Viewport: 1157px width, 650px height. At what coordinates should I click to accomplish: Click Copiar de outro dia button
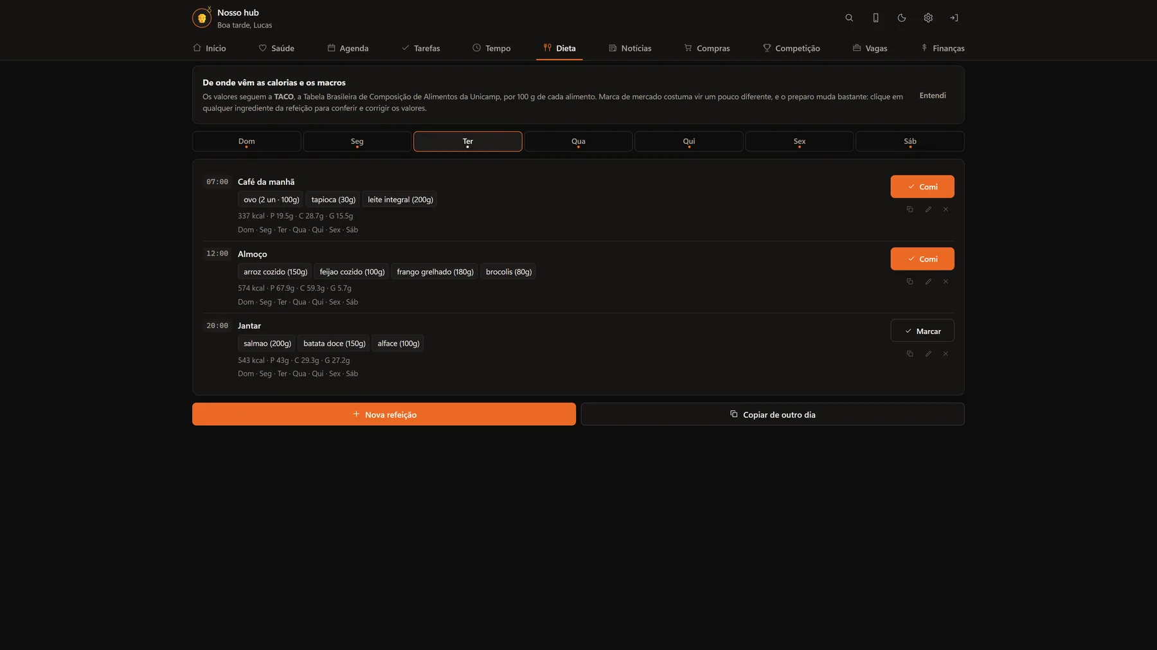tap(773, 414)
